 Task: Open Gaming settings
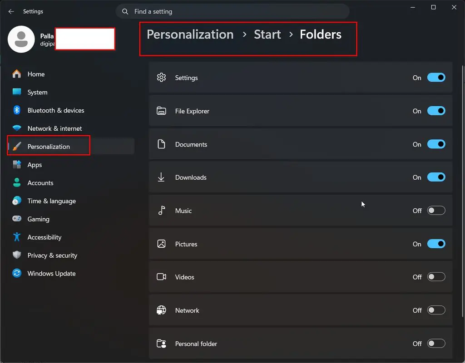point(71,219)
